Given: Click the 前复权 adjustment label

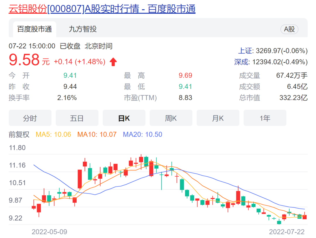Looking at the screenshot, I should (x=19, y=134).
